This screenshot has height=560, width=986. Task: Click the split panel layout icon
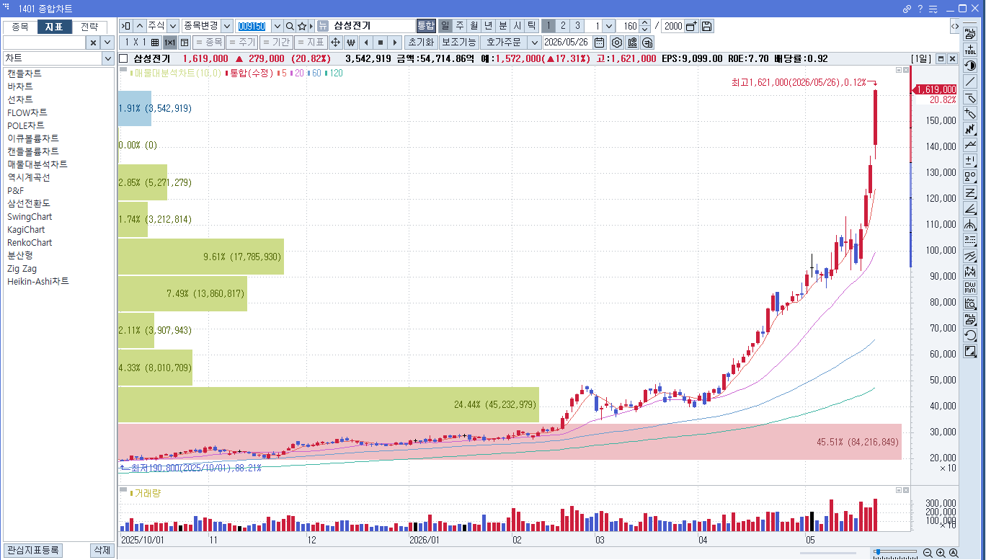(x=185, y=43)
